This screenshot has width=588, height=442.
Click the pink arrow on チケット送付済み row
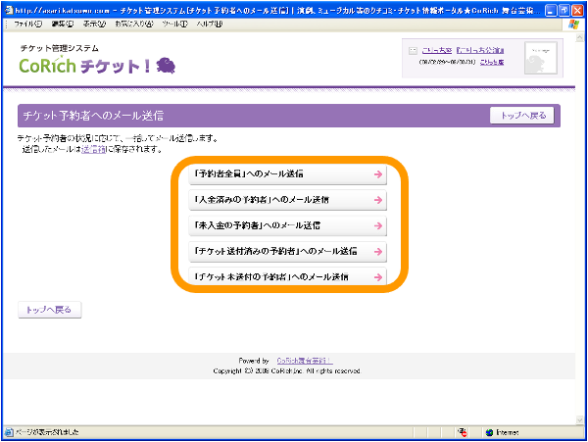click(x=377, y=252)
